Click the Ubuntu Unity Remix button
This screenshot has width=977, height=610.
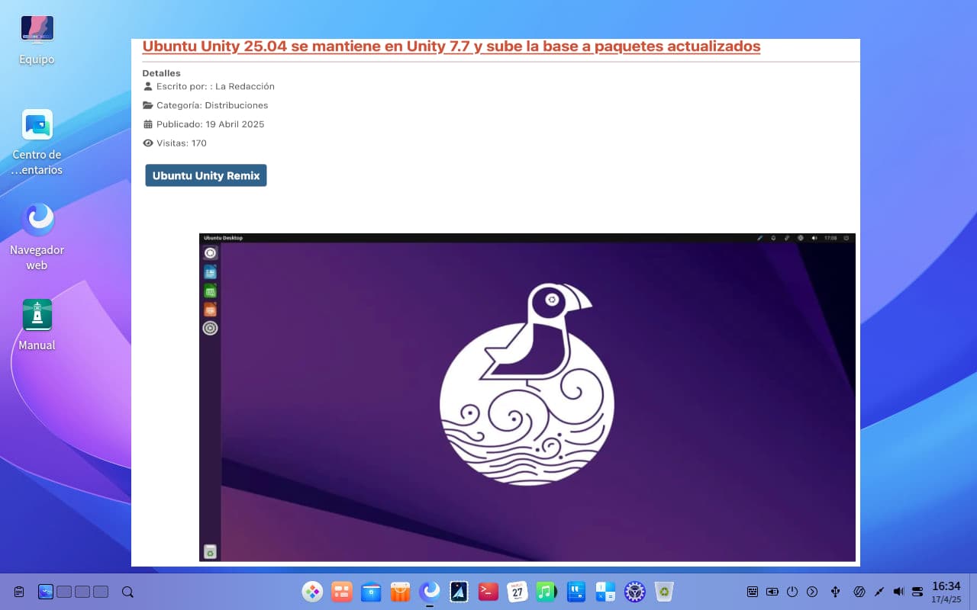(206, 175)
